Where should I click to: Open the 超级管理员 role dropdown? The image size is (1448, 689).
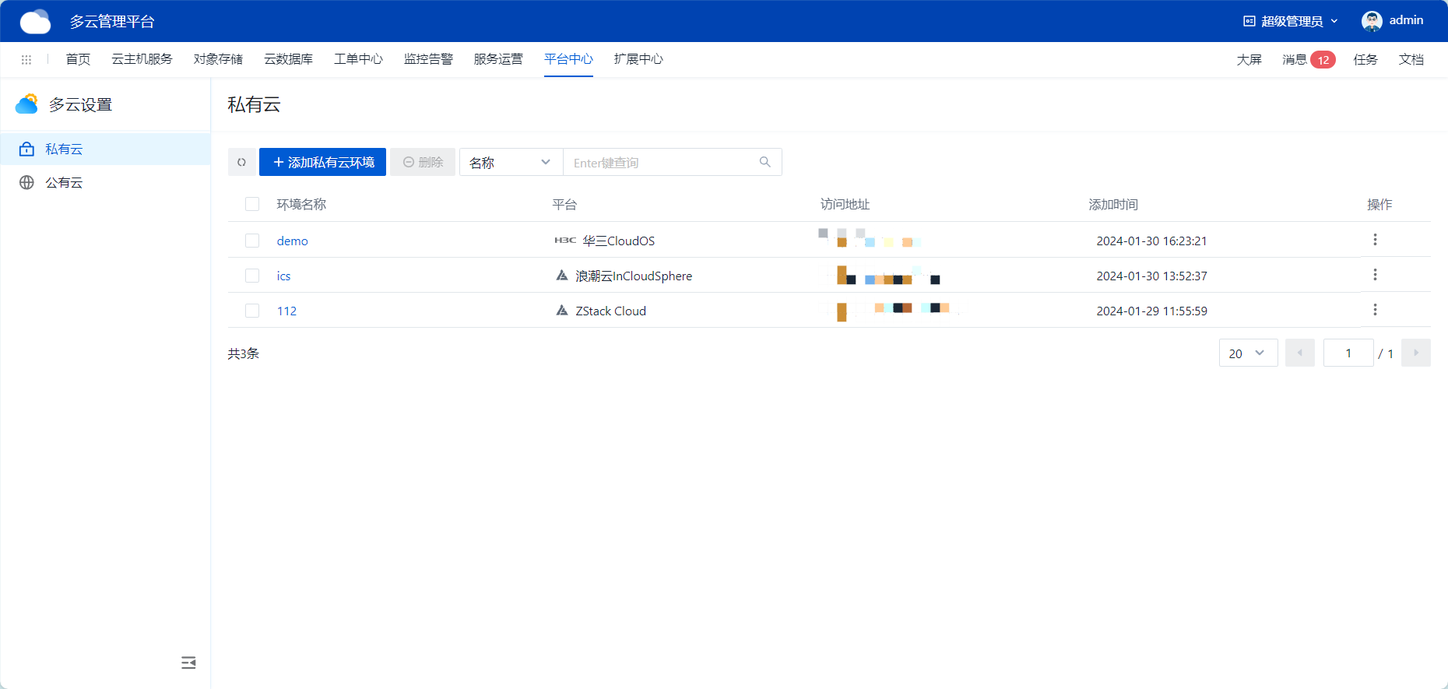[x=1291, y=21]
